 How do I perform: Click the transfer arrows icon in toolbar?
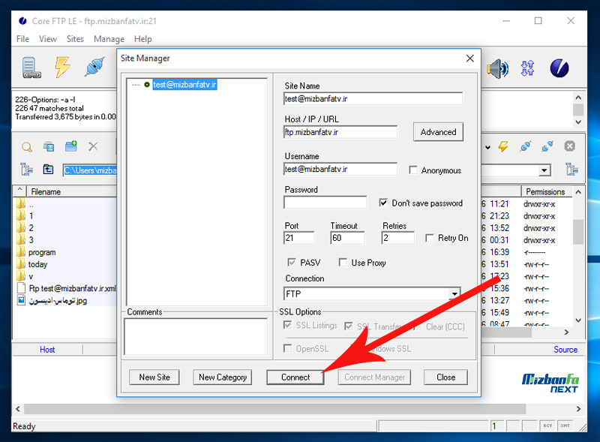pyautogui.click(x=527, y=68)
